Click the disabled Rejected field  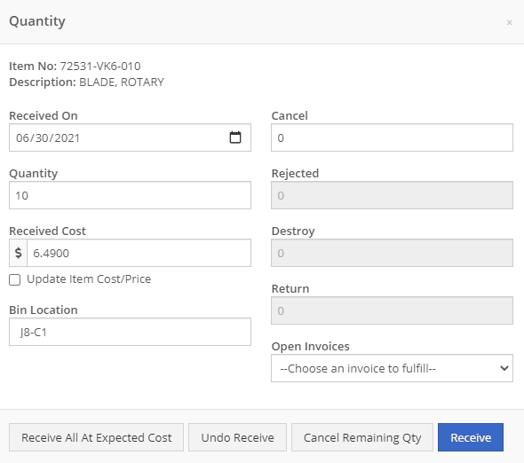(x=392, y=195)
